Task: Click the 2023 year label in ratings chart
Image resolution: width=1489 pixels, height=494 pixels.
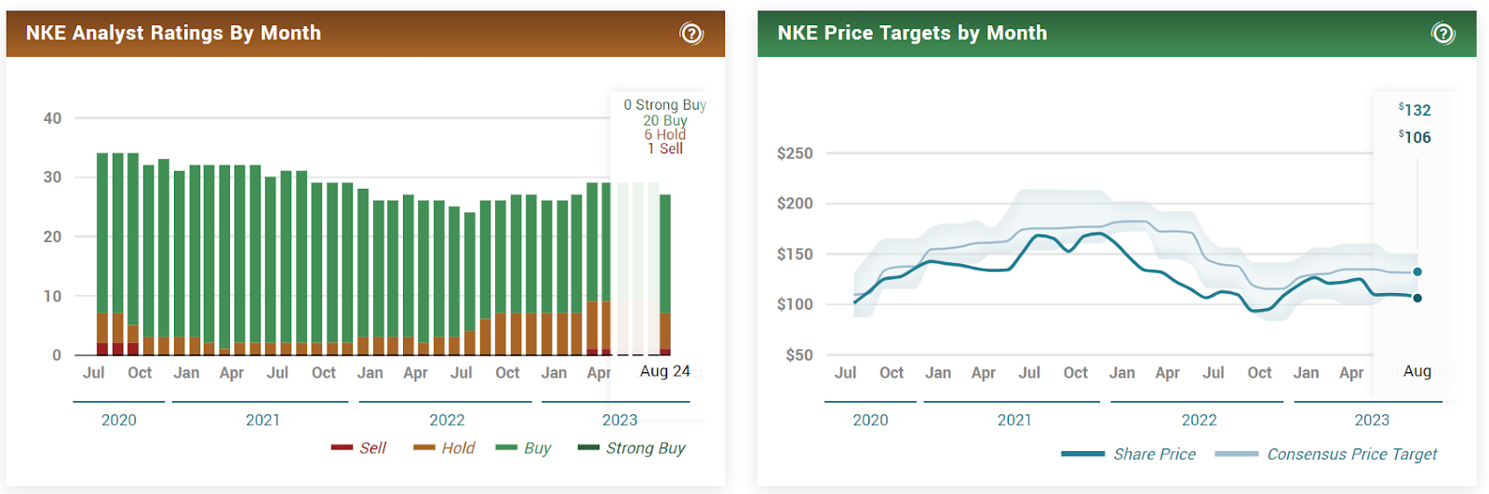Action: pos(620,421)
